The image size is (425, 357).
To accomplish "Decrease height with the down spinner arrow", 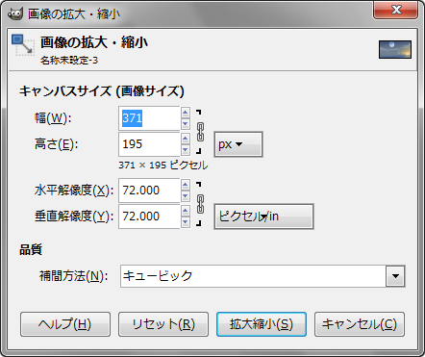I will click(x=186, y=150).
